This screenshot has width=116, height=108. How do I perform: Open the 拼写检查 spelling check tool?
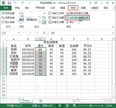tap(8, 13)
